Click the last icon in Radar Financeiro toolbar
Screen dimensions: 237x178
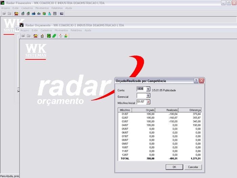[x=62, y=14]
